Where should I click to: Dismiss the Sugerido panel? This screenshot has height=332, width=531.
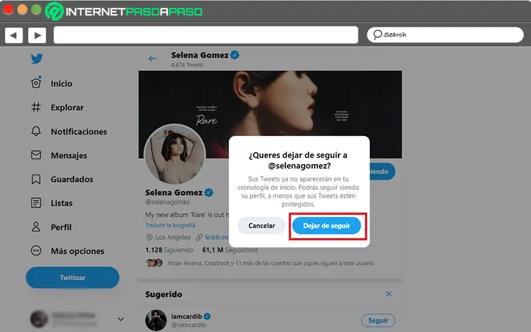389,294
